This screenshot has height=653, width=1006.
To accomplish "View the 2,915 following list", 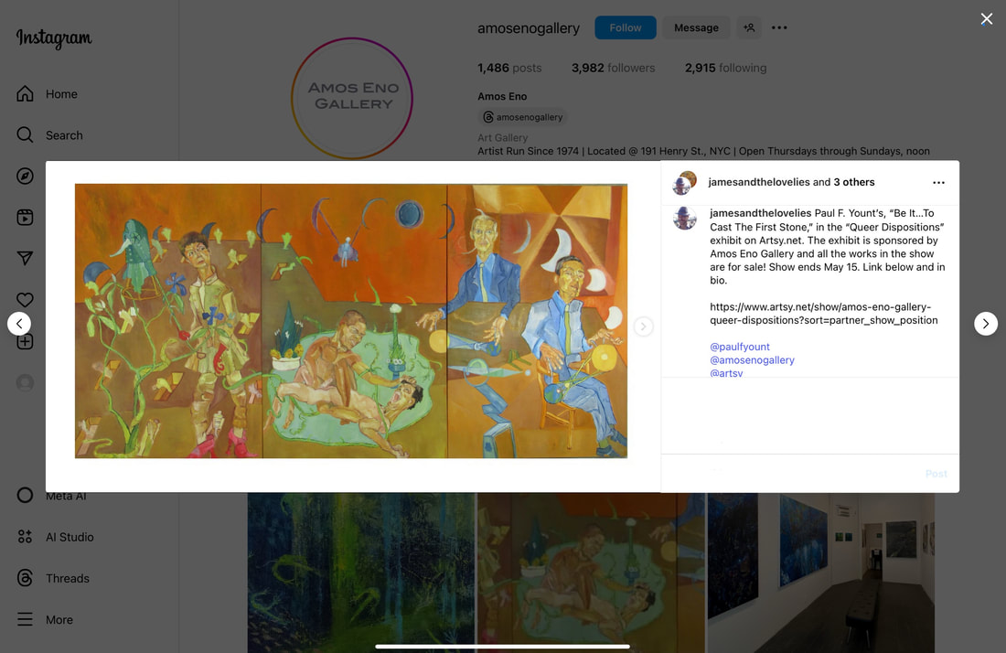I will (725, 68).
